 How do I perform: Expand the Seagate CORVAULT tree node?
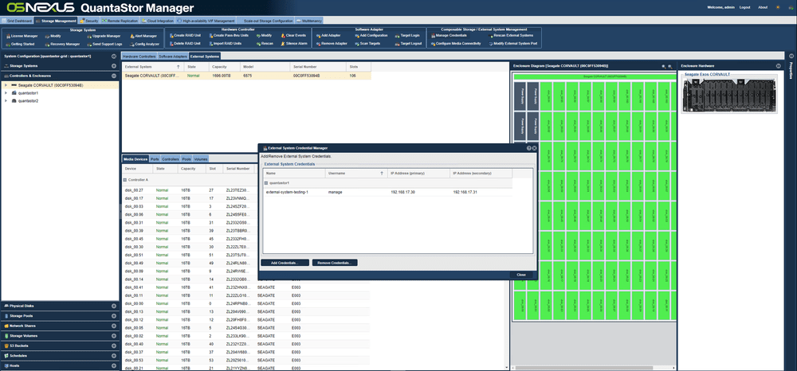point(6,85)
